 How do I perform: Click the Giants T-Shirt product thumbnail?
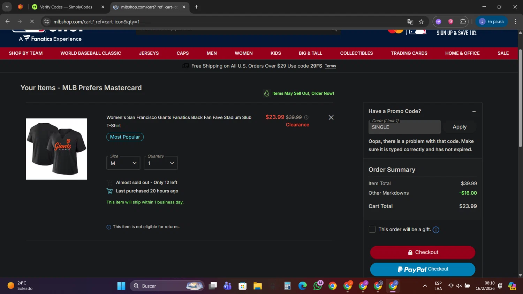tap(56, 149)
